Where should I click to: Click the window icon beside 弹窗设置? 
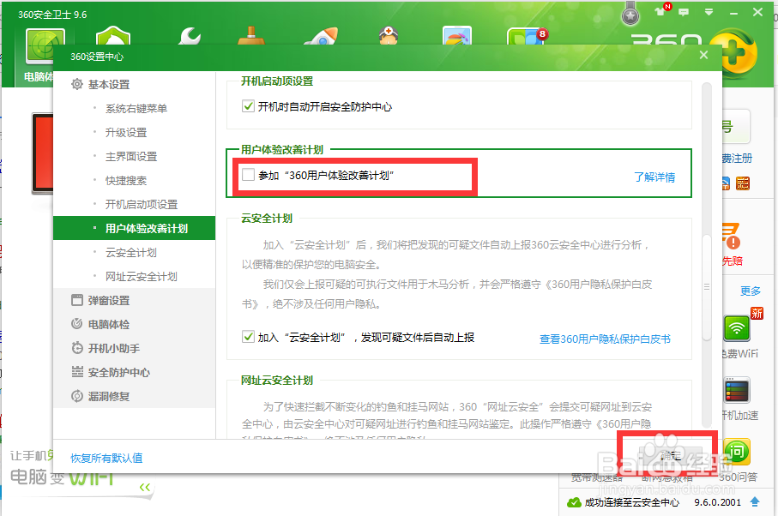coord(77,300)
